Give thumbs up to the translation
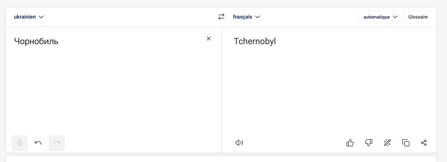This screenshot has height=162, width=447. point(350,143)
